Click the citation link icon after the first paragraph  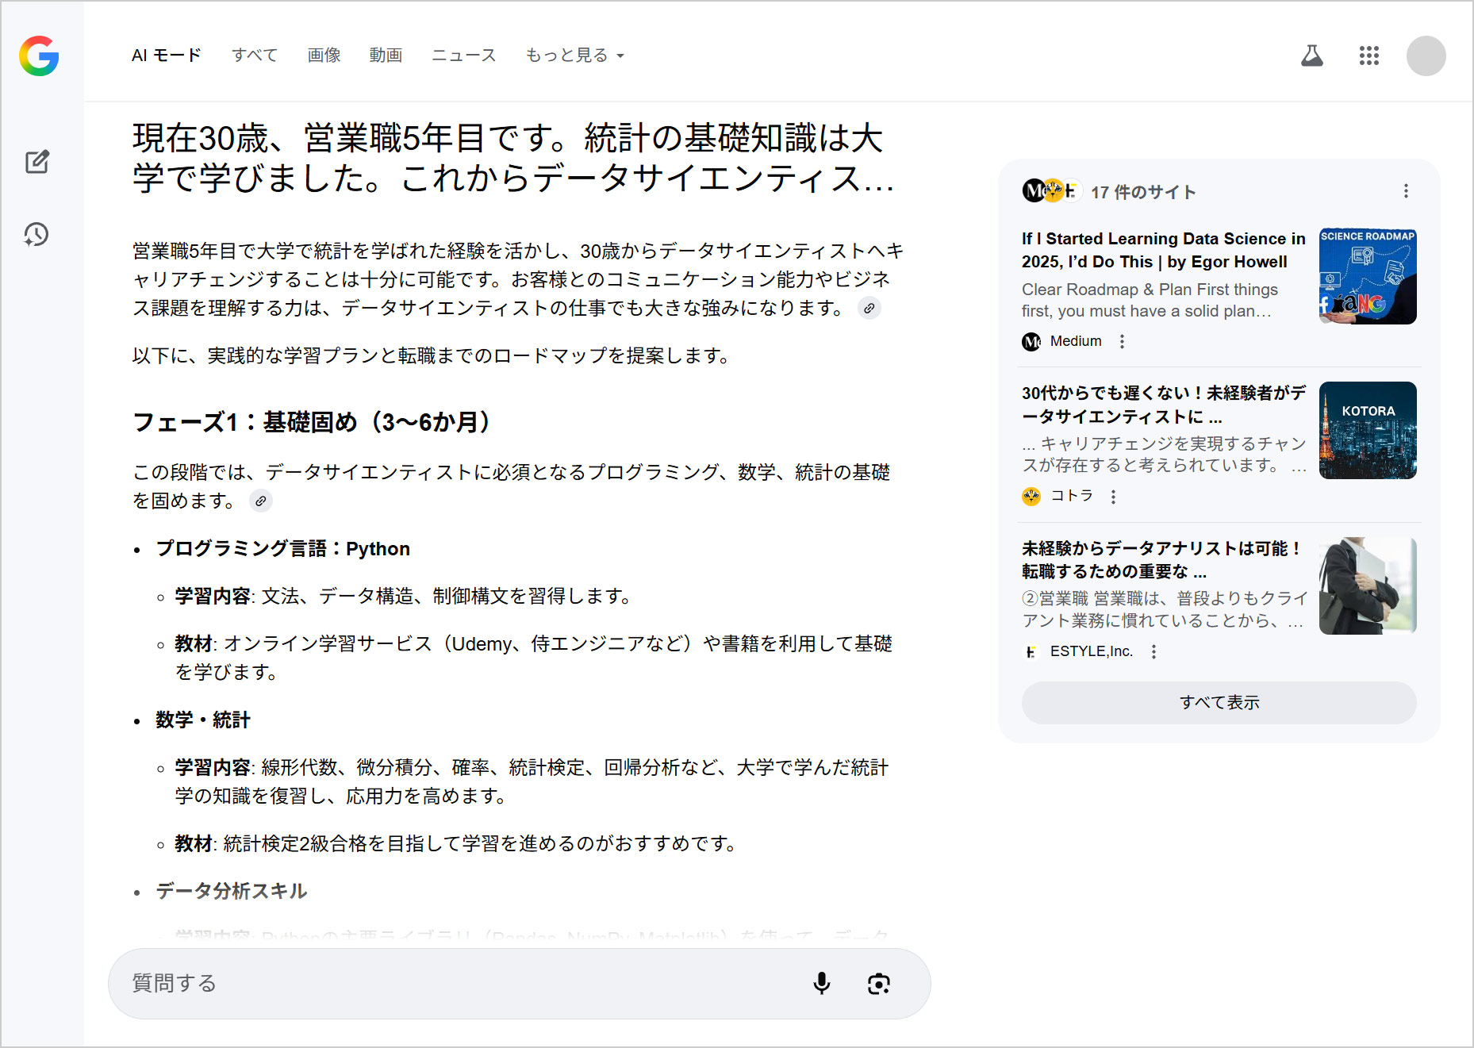click(869, 309)
